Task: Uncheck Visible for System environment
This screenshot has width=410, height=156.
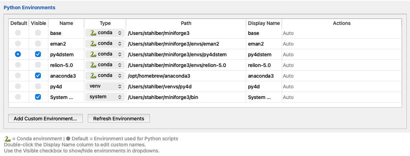Action: (38, 97)
